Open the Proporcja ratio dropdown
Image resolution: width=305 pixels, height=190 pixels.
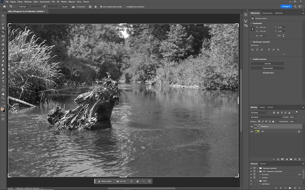pos(23,6)
